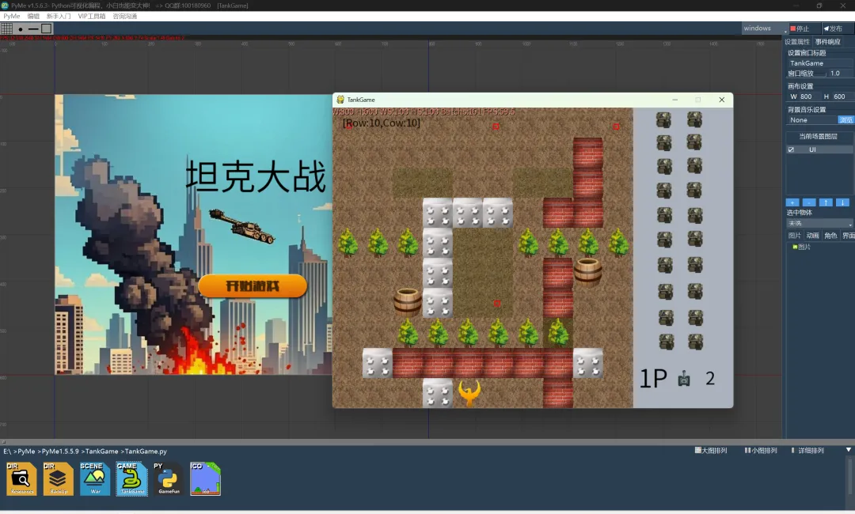The image size is (855, 514).
Task: Open the 编辑 menu
Action: point(33,17)
